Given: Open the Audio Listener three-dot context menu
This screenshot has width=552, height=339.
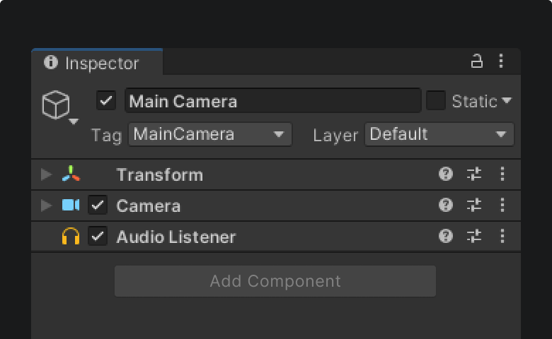Looking at the screenshot, I should 502,236.
